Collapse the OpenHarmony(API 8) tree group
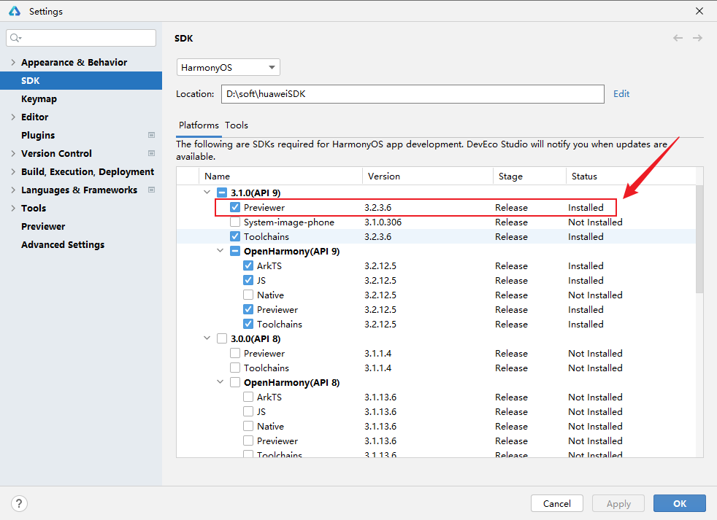Screen dimensions: 717x520 [x=221, y=382]
